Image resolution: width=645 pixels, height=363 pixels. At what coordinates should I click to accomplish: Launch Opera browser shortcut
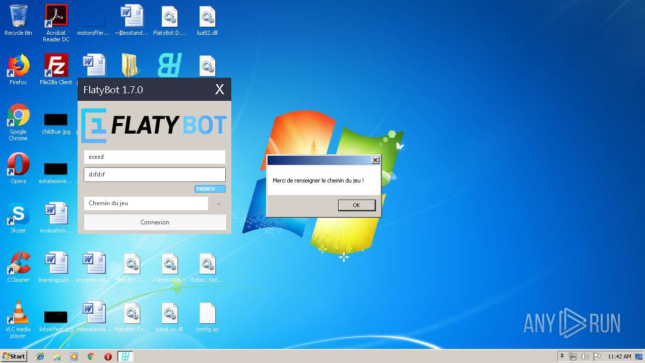pyautogui.click(x=18, y=168)
